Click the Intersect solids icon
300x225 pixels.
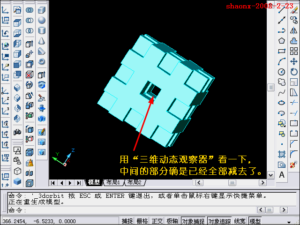coord(30,30)
